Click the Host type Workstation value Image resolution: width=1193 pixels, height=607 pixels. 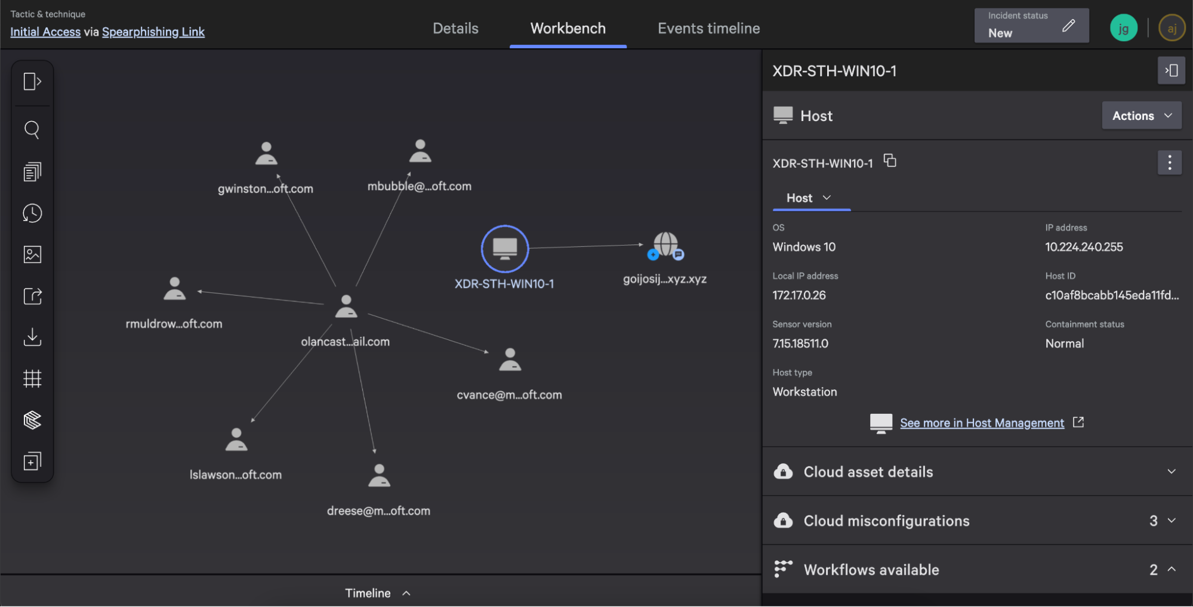[804, 392]
